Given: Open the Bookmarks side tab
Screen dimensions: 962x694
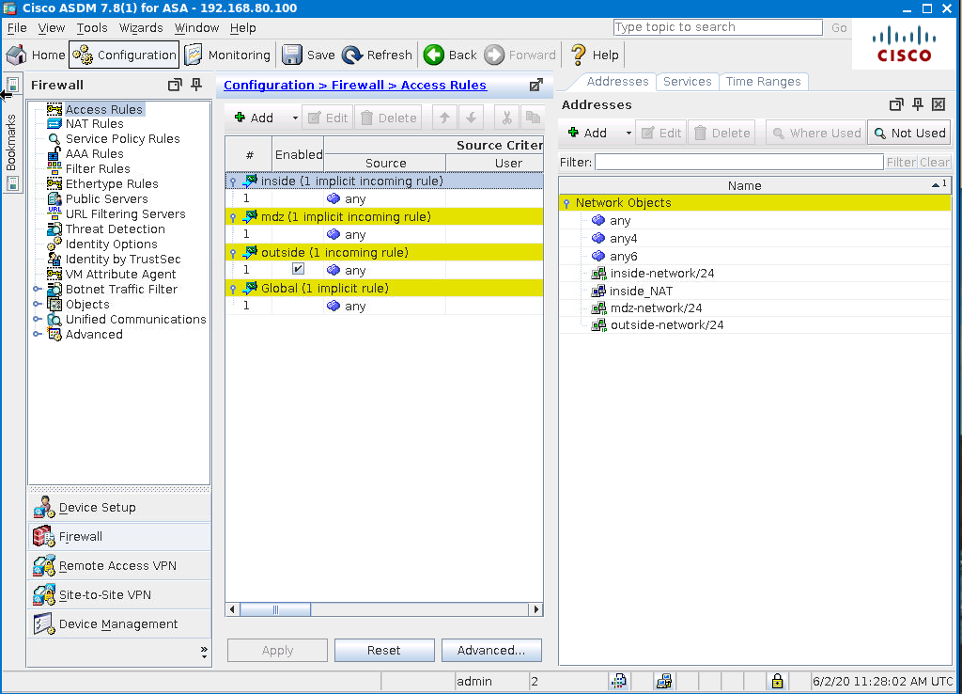Looking at the screenshot, I should pyautogui.click(x=11, y=143).
